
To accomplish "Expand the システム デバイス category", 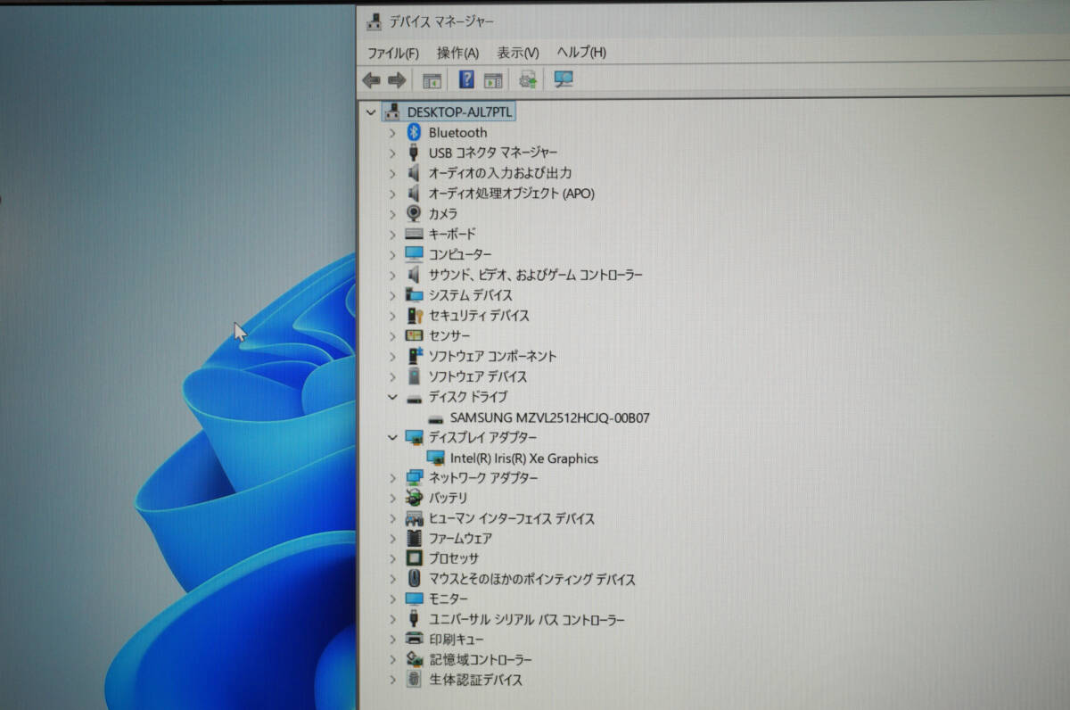I will [392, 294].
